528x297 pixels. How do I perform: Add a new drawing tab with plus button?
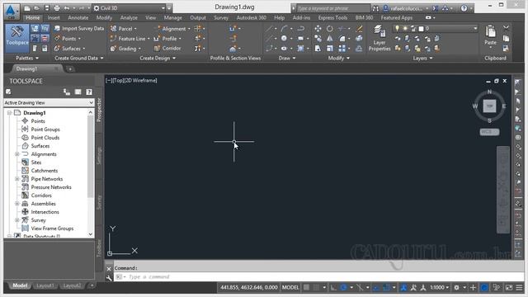pyautogui.click(x=70, y=69)
